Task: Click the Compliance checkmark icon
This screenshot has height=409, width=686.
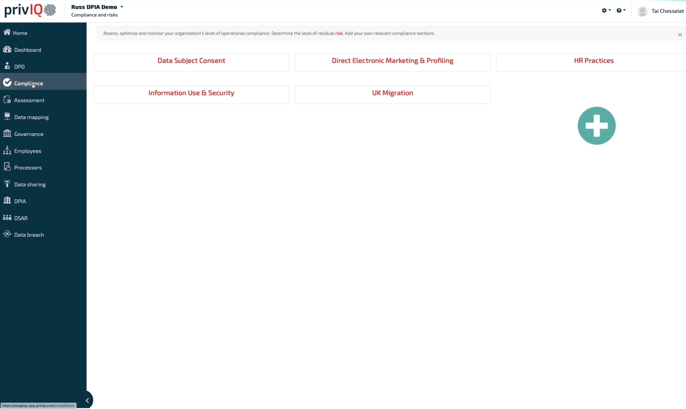Action: pyautogui.click(x=7, y=82)
